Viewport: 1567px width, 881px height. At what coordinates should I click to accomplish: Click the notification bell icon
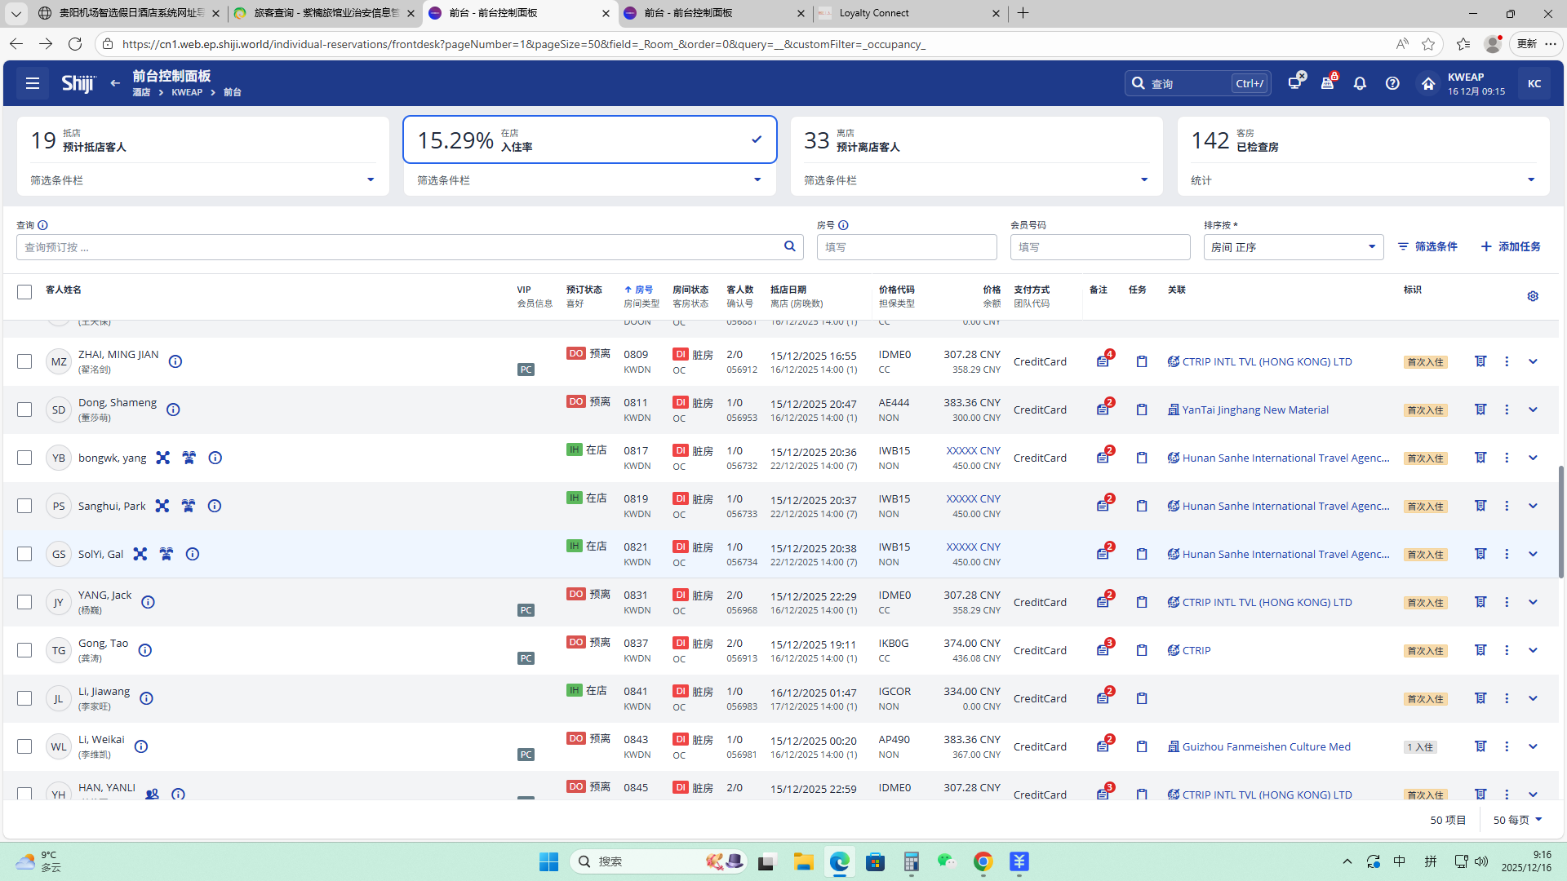pos(1360,83)
